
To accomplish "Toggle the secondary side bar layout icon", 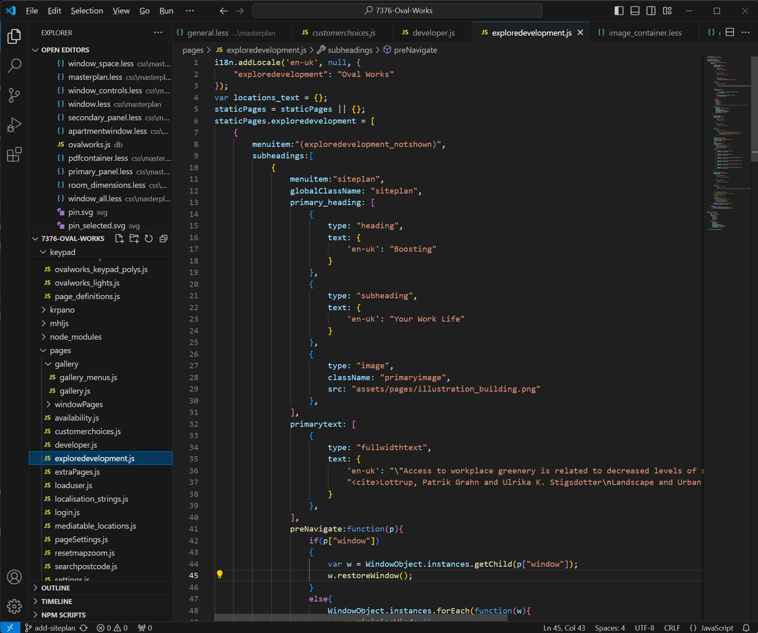I will [651, 11].
